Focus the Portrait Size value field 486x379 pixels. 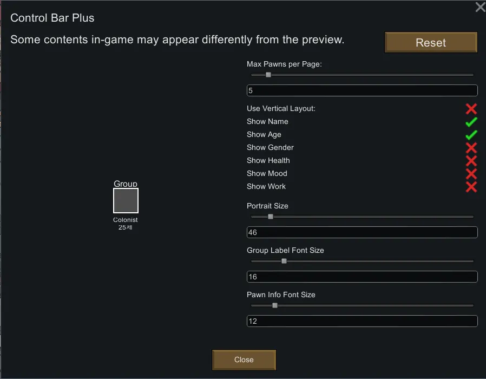tap(362, 232)
